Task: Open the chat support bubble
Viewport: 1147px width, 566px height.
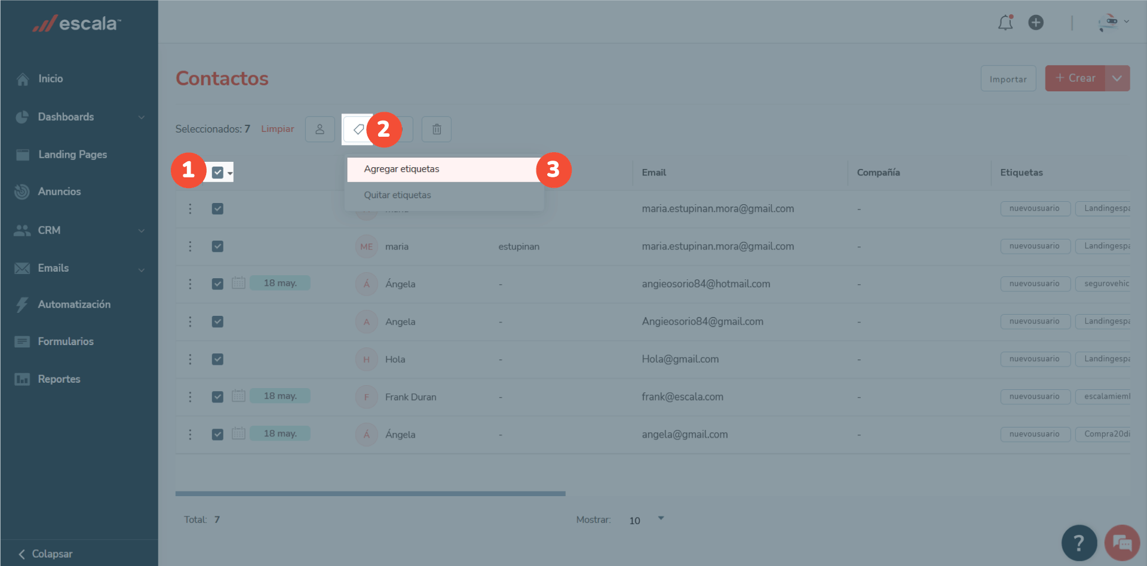Action: (x=1122, y=543)
